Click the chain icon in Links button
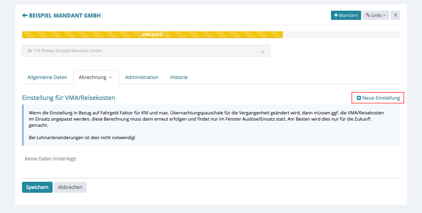Viewport: 422px width, 213px height. (x=368, y=15)
